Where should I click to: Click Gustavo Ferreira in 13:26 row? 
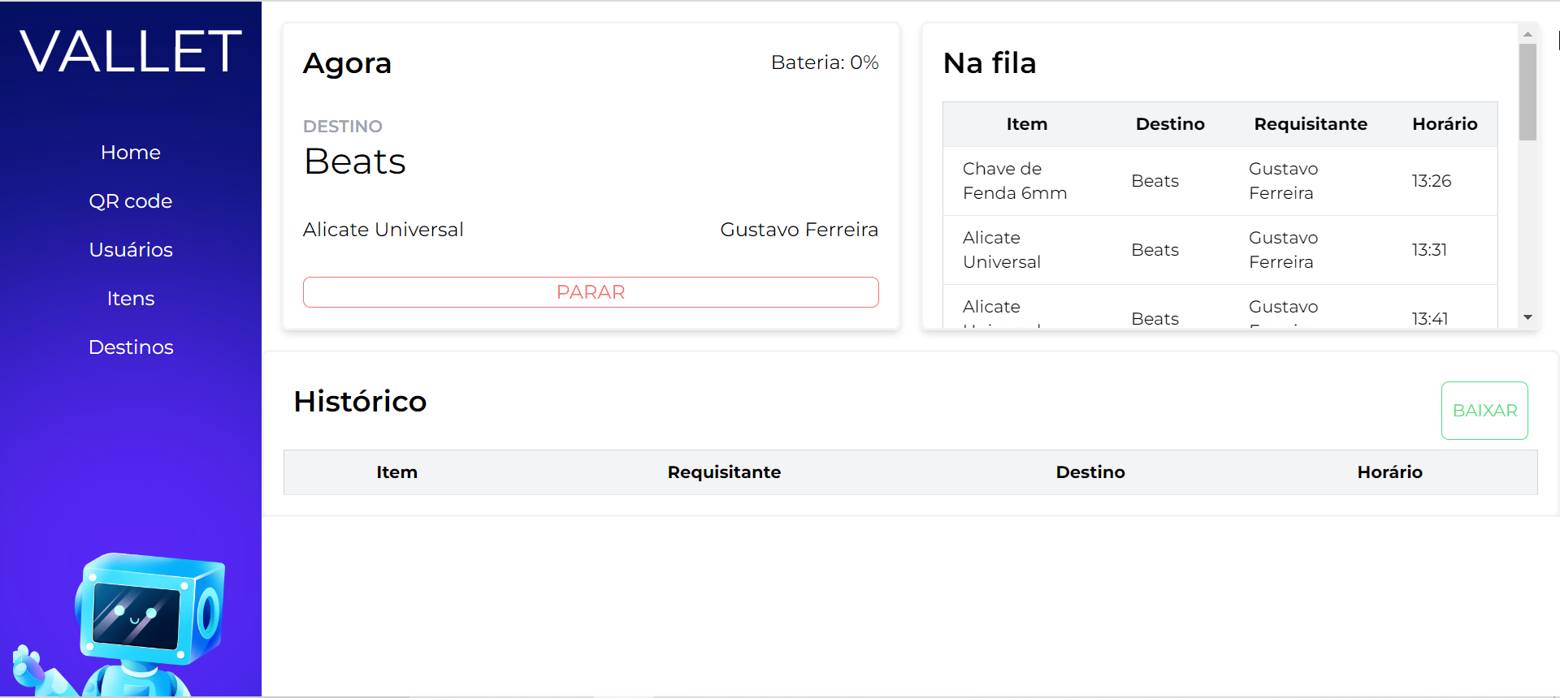[1283, 181]
